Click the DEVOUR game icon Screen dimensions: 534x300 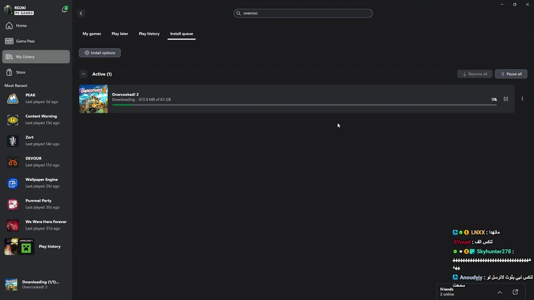click(x=13, y=162)
